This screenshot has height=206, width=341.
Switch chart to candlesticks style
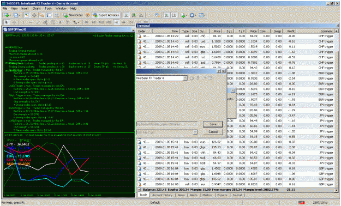134,15
